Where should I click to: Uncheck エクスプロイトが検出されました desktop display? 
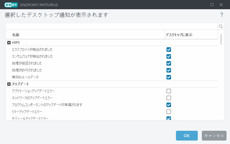[169, 50]
